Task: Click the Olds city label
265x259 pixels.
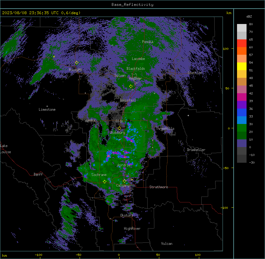Action: click(119, 121)
